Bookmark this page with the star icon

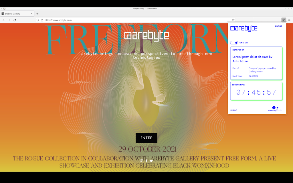pyautogui.click(x=233, y=20)
